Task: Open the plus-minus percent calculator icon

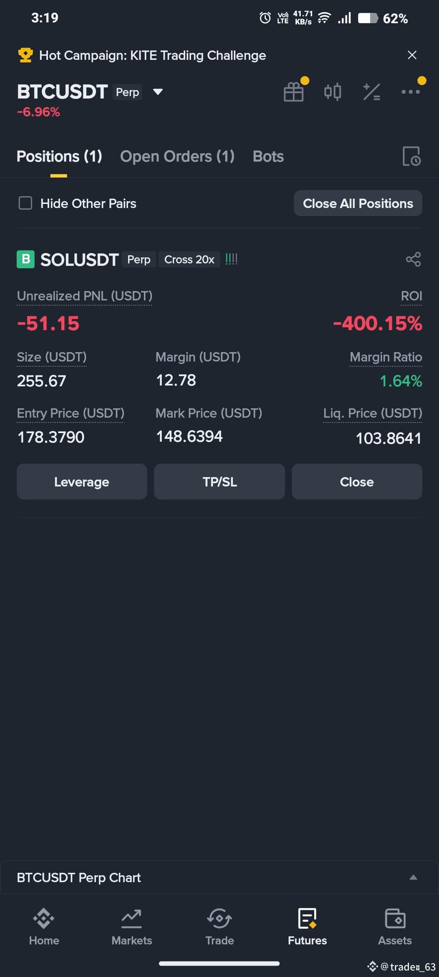Action: (372, 92)
